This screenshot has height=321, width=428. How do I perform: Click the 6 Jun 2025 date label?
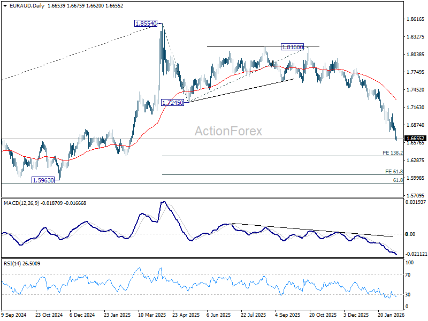(x=219, y=315)
